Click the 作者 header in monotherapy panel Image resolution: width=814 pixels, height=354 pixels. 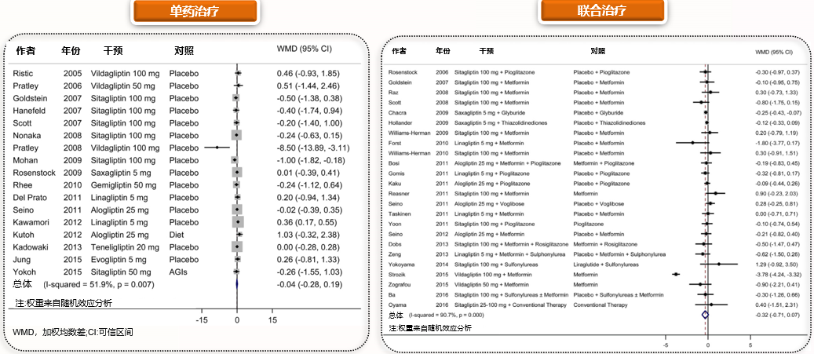coord(25,51)
